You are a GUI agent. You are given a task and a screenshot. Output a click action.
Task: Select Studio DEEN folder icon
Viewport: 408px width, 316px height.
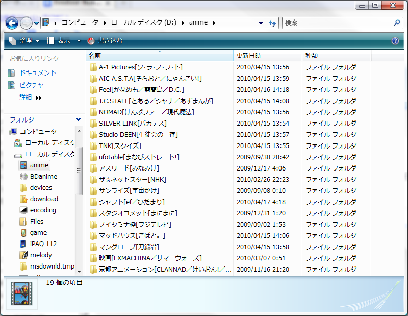pos(93,135)
